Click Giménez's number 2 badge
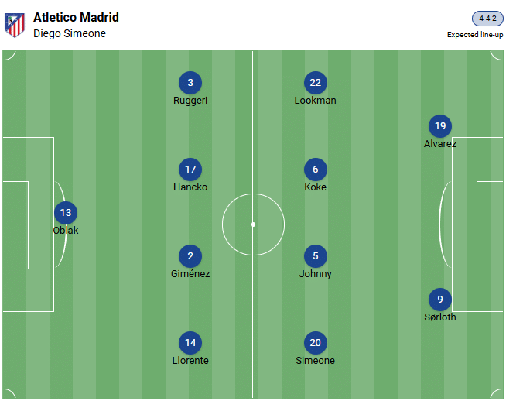Screen dimensions: 506x401 (190, 256)
